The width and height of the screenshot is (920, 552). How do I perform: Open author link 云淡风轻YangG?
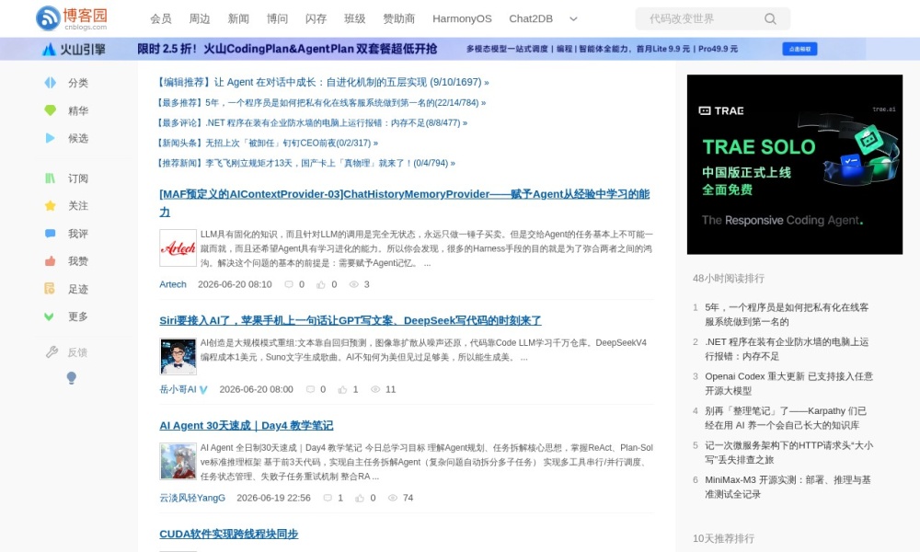click(x=192, y=498)
